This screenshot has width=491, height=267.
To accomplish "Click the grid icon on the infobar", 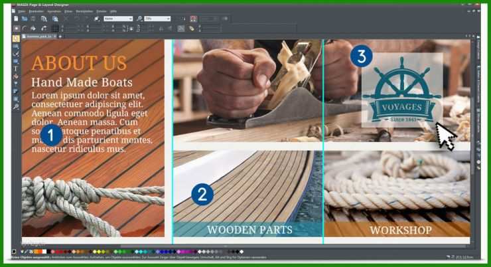I will coord(55,29).
